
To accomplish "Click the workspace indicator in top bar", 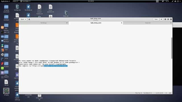I will tap(157, 1).
